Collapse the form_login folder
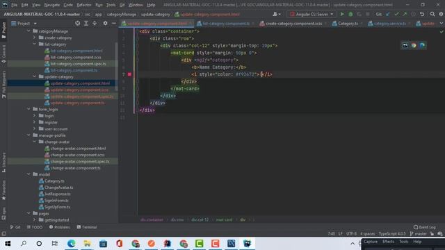This screenshot has height=250, width=445. point(29,109)
